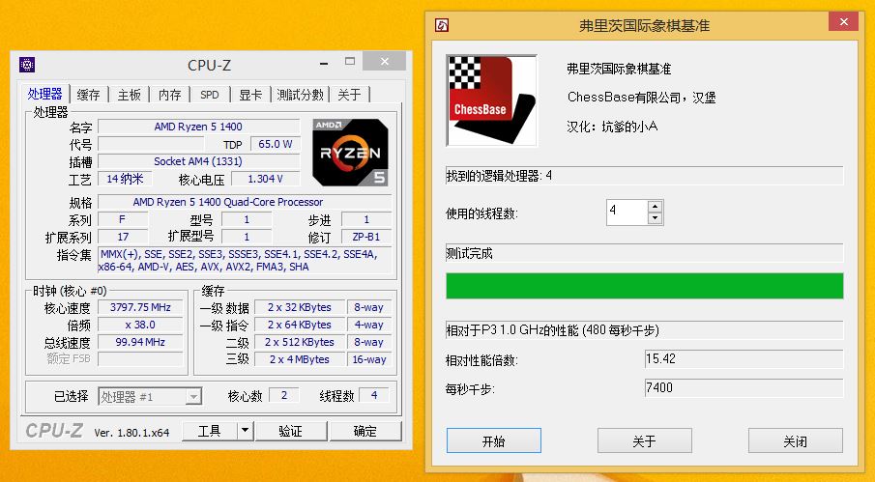Click the 指令集 instruction list box

[x=245, y=260]
